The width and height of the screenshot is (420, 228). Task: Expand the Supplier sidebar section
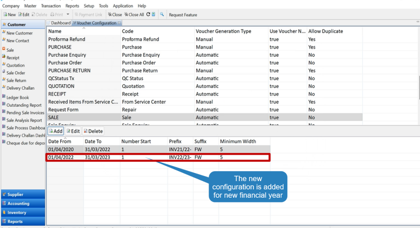click(x=23, y=194)
